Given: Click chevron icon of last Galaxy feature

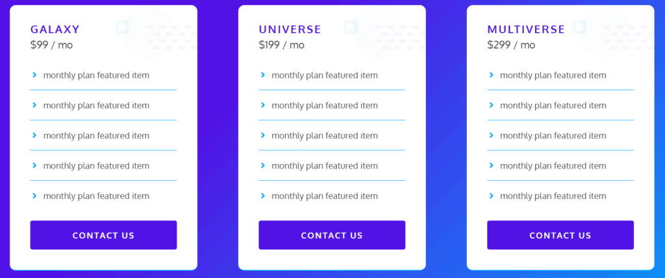Looking at the screenshot, I should pyautogui.click(x=35, y=196).
